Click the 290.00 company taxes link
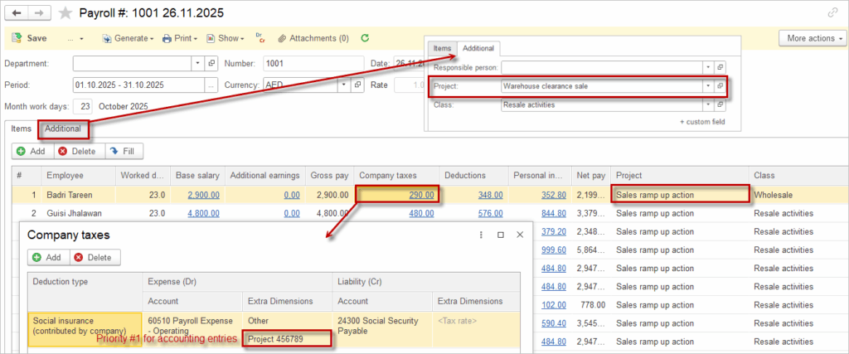Image resolution: width=849 pixels, height=354 pixels. [x=420, y=194]
